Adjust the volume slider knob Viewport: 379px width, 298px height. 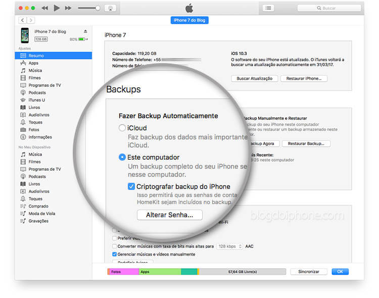pyautogui.click(x=98, y=8)
